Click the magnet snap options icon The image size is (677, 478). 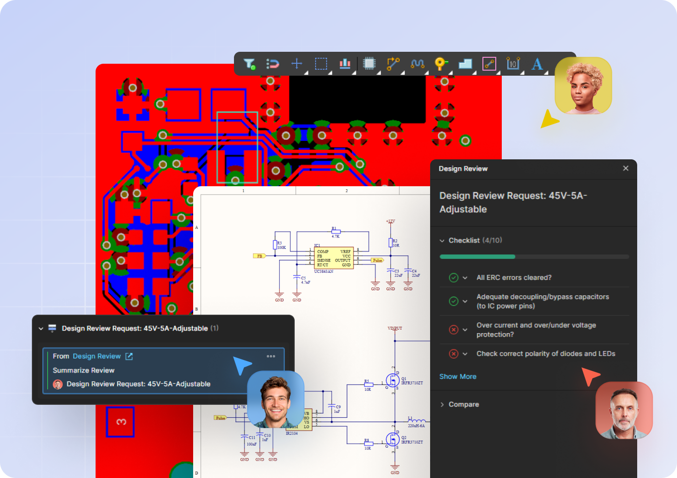coord(273,64)
